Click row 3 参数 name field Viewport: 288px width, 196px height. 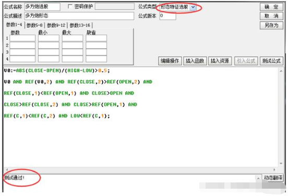[x=22, y=52]
